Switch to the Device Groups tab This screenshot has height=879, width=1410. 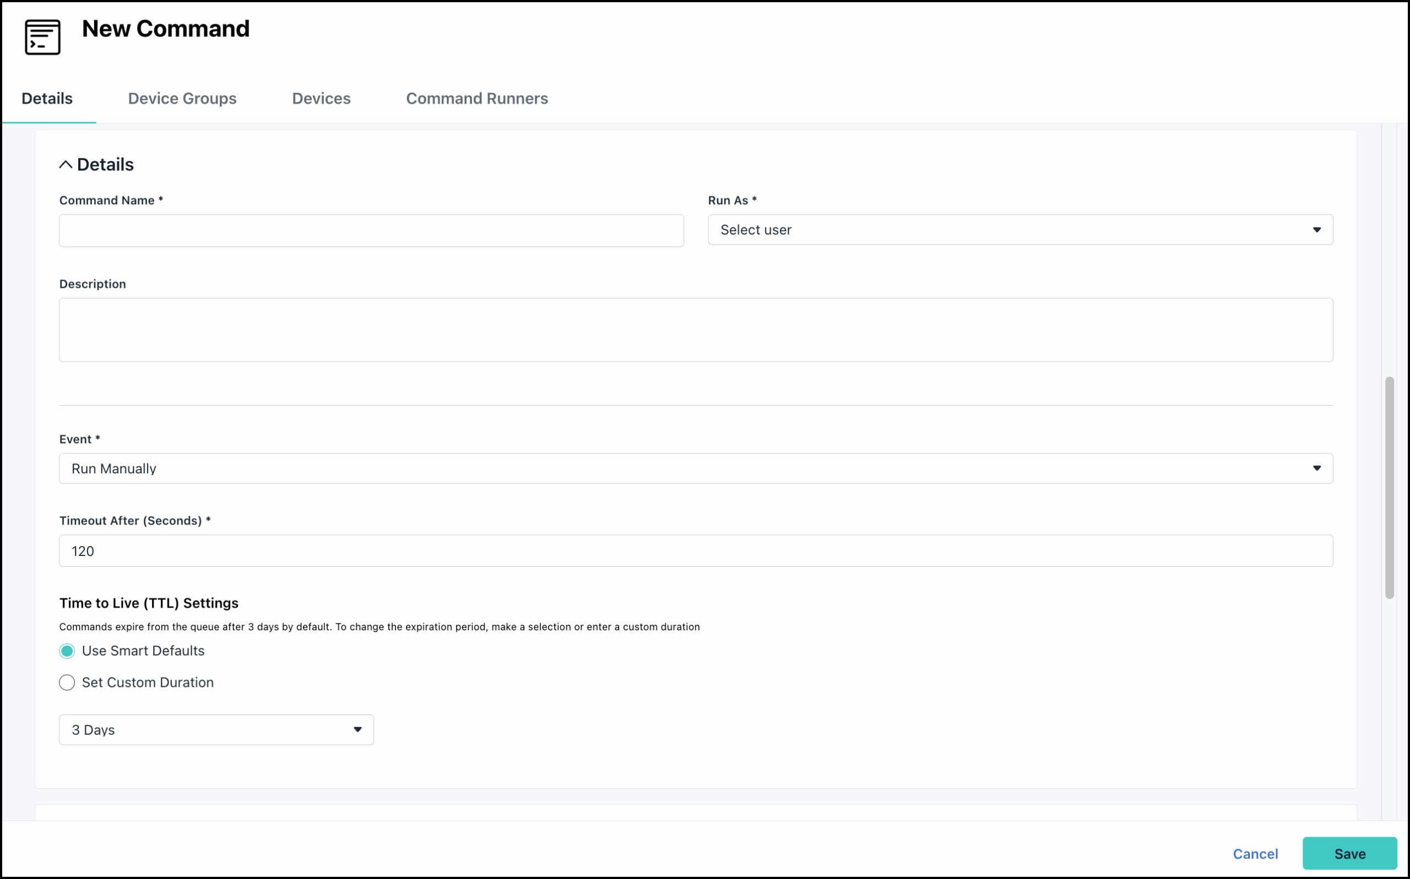(182, 99)
